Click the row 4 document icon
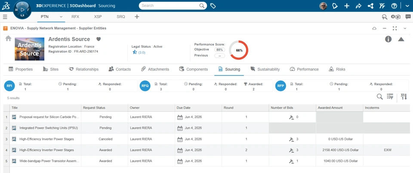413x173 pixels. pyautogui.click(x=14, y=150)
